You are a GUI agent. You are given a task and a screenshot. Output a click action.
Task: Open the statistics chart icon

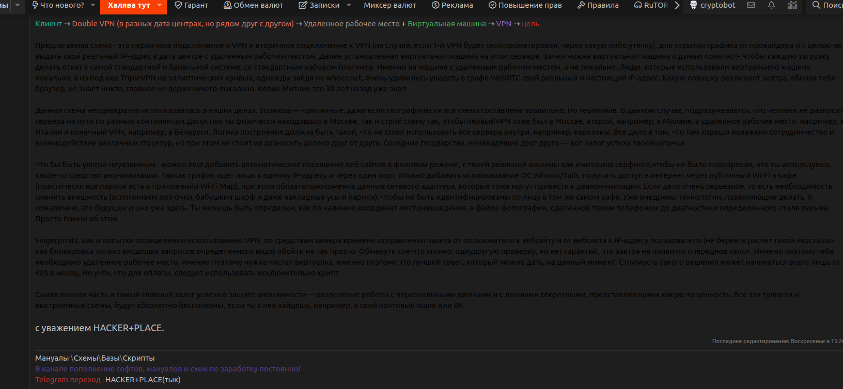[x=792, y=5]
